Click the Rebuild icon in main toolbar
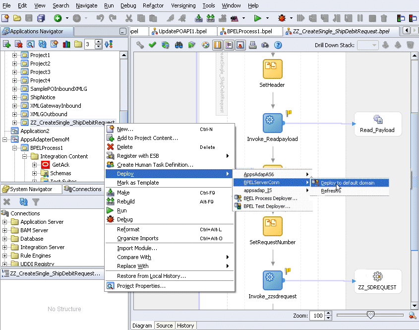This screenshot has width=419, height=330. coord(211,18)
